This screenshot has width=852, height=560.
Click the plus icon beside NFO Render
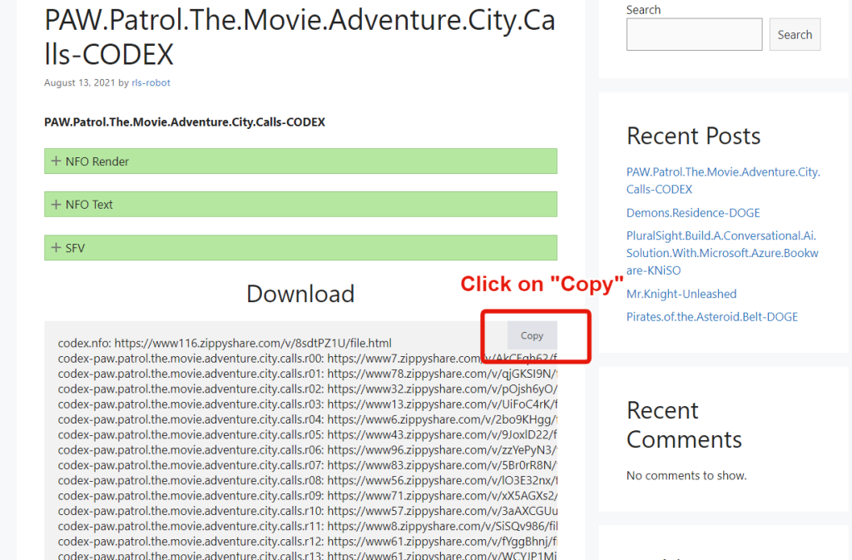(56, 161)
